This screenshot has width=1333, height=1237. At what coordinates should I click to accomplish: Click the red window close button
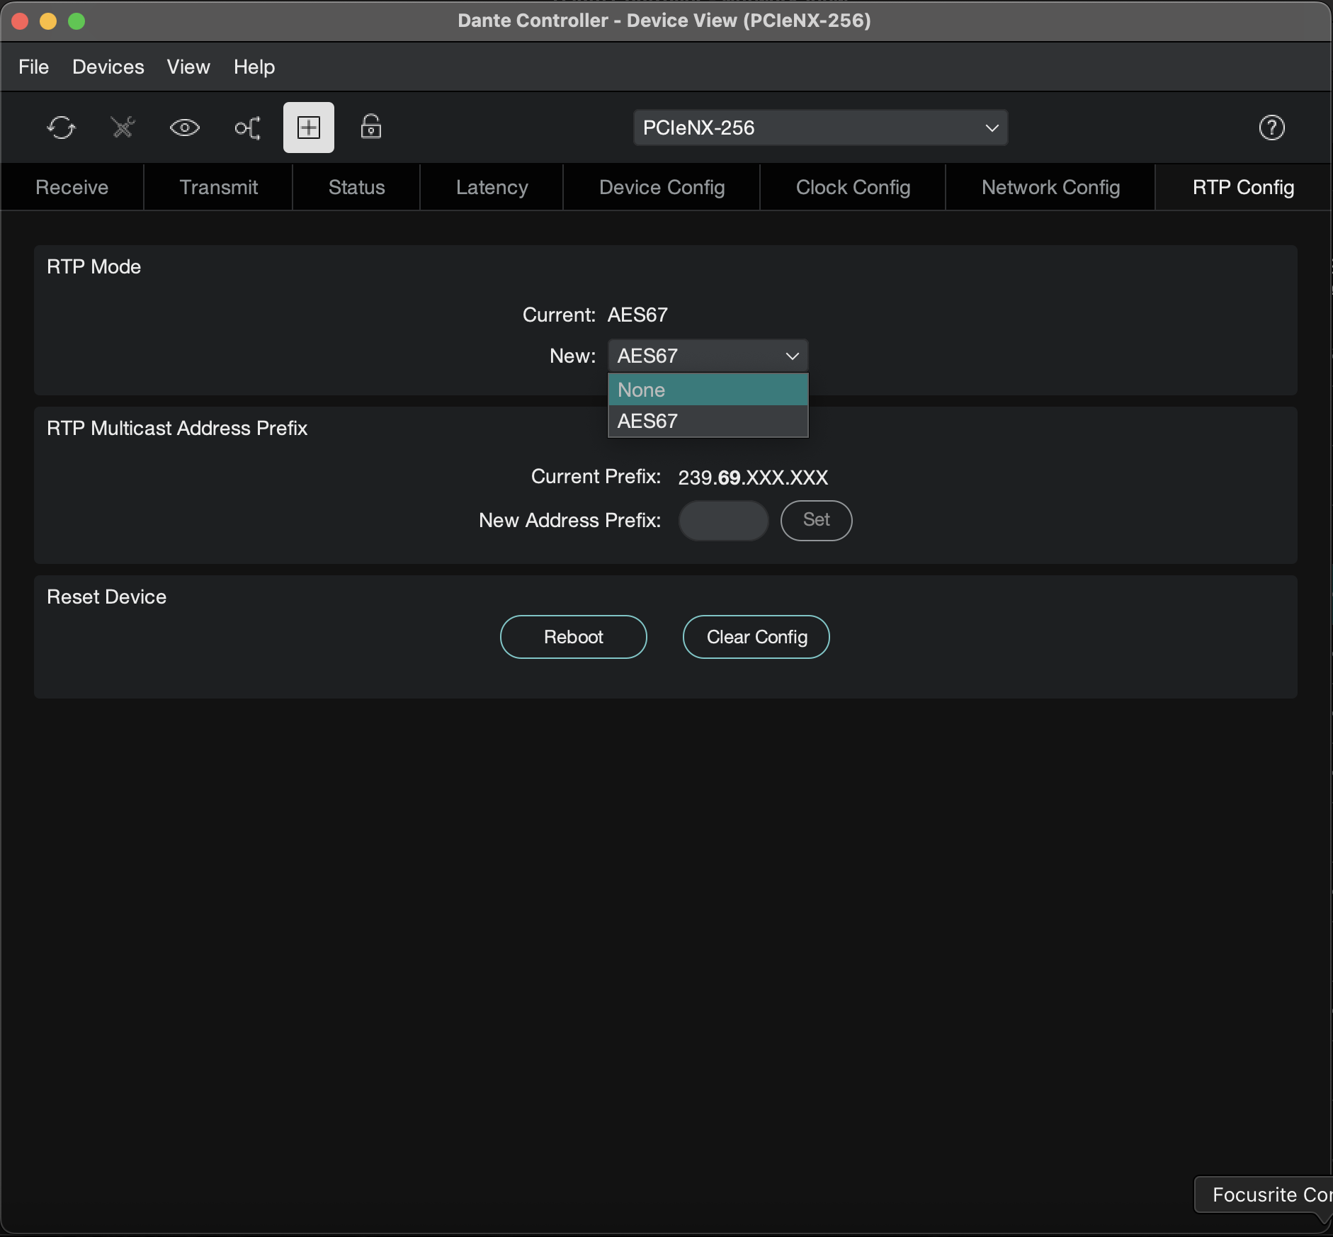click(x=21, y=21)
